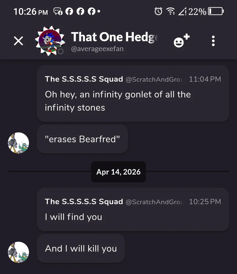Open the "That One Hedge" chat title

(x=115, y=37)
